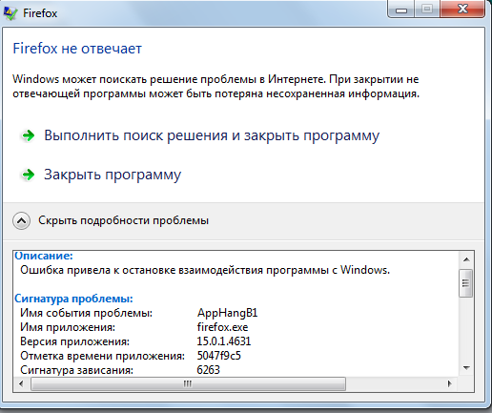Select Закрыть программу option
This screenshot has width=492, height=413.
pos(113,175)
